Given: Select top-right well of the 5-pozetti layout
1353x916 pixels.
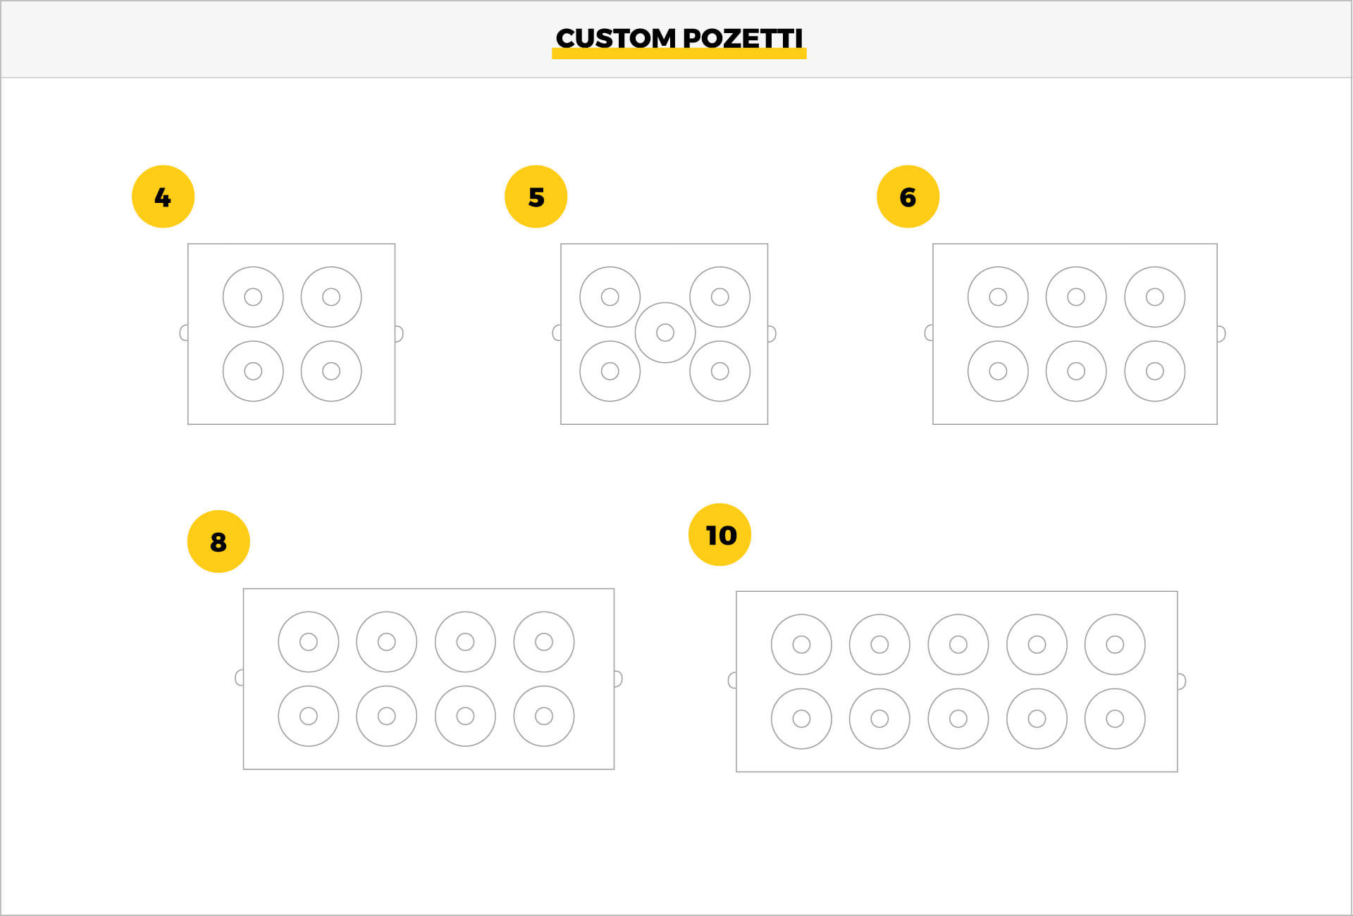Looking at the screenshot, I should (719, 297).
